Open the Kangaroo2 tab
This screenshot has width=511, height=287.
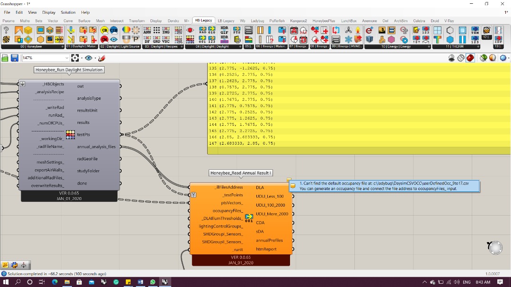point(299,21)
